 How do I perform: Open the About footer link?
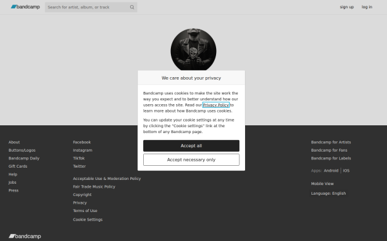click(x=14, y=142)
